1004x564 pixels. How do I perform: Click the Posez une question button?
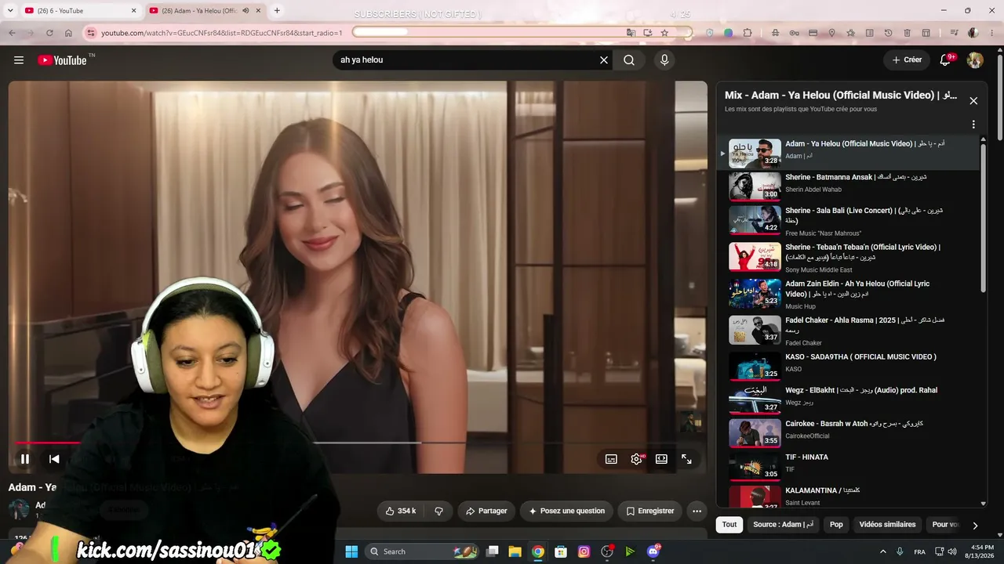point(566,511)
